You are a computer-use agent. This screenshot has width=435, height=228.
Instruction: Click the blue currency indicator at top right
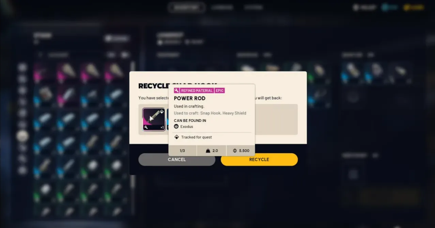[390, 8]
